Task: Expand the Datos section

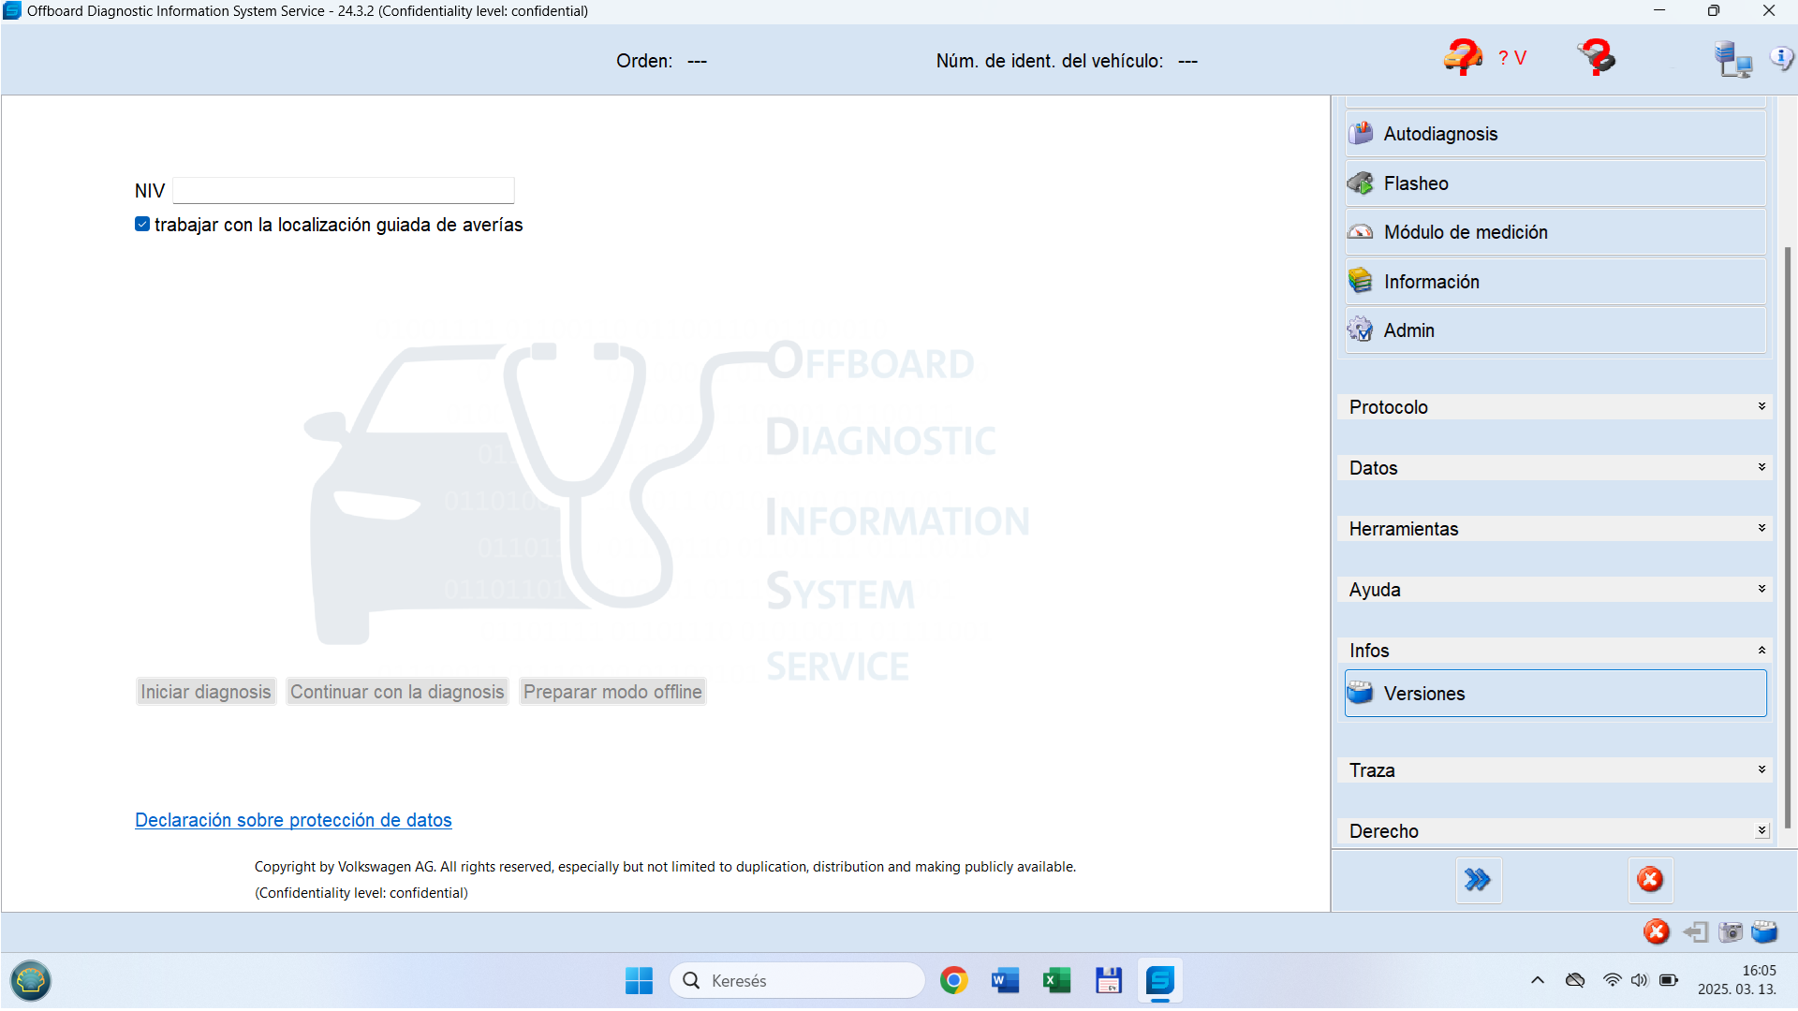Action: pos(1555,468)
